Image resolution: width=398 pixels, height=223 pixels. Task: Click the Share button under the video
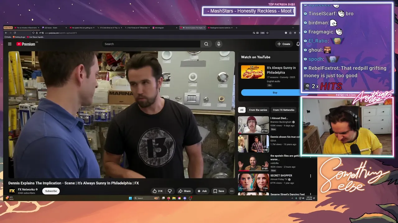[x=184, y=191]
